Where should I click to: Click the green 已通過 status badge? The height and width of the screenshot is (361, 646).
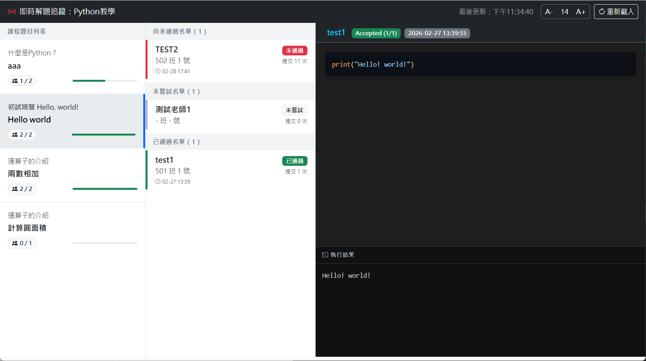[295, 161]
